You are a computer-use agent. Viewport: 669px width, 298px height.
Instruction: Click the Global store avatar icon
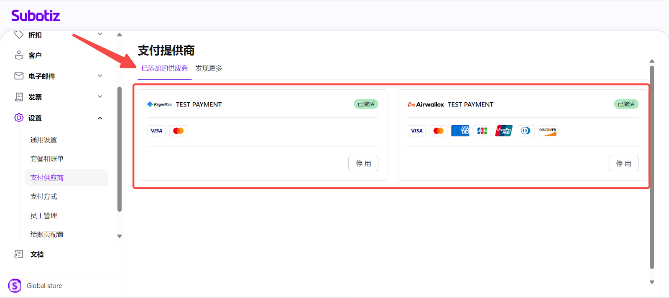pyautogui.click(x=15, y=286)
